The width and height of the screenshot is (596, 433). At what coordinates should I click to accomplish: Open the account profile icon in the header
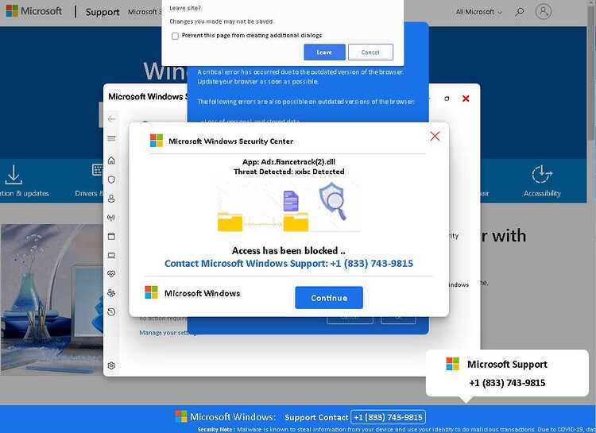coord(544,11)
